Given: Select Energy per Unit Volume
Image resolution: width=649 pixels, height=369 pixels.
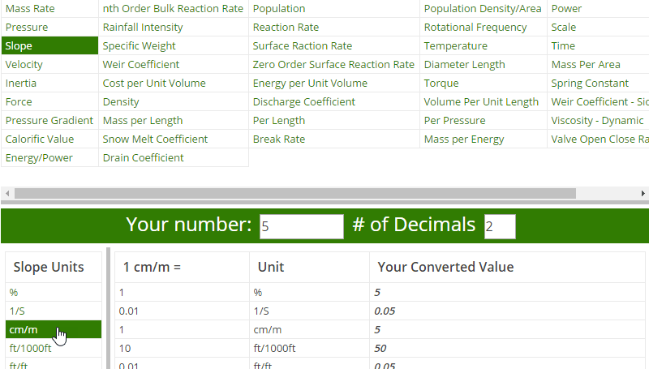Looking at the screenshot, I should click(x=310, y=84).
